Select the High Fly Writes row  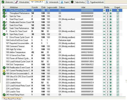pos(62,49)
